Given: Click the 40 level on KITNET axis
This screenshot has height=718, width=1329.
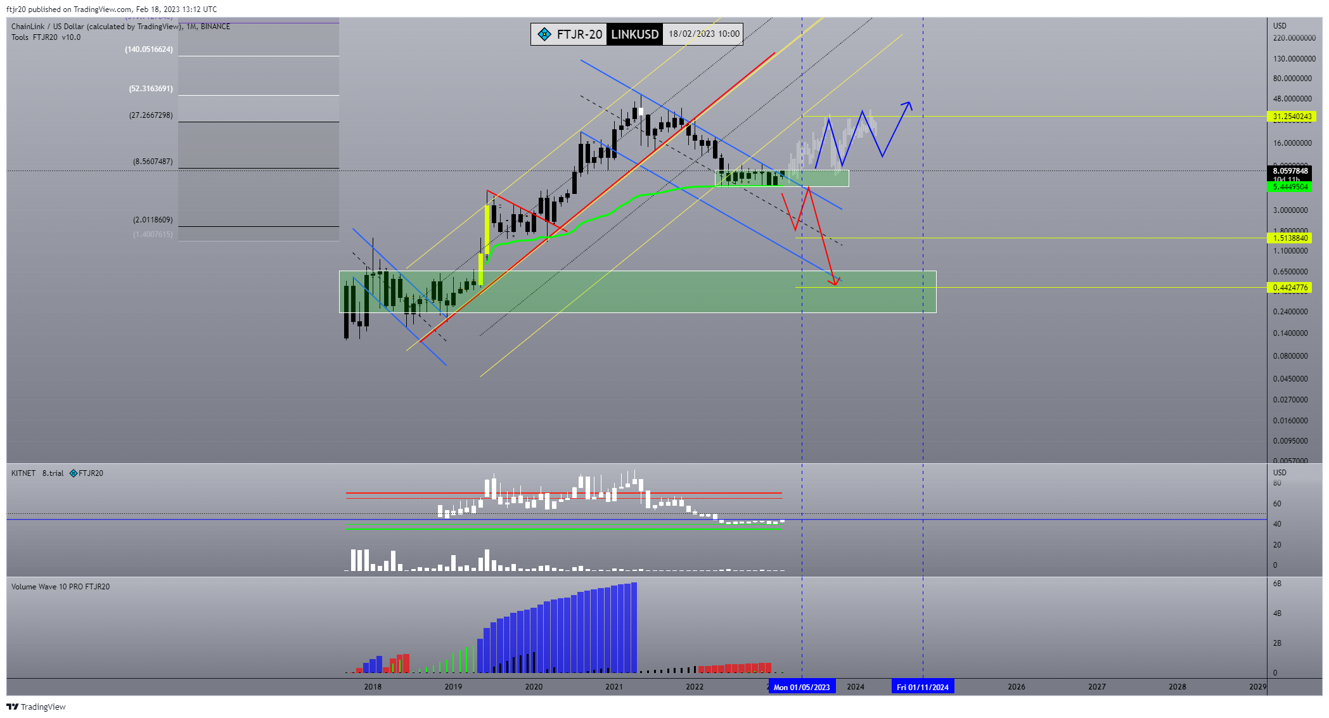Looking at the screenshot, I should (1277, 524).
